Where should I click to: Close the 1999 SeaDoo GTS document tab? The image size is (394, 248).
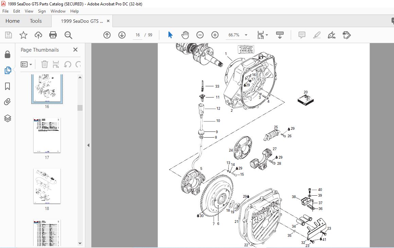click(108, 21)
